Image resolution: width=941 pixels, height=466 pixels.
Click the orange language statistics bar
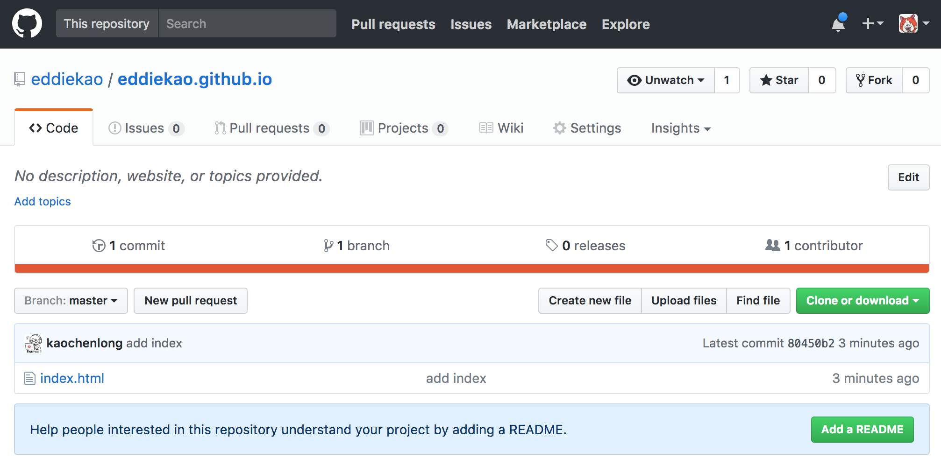click(470, 268)
